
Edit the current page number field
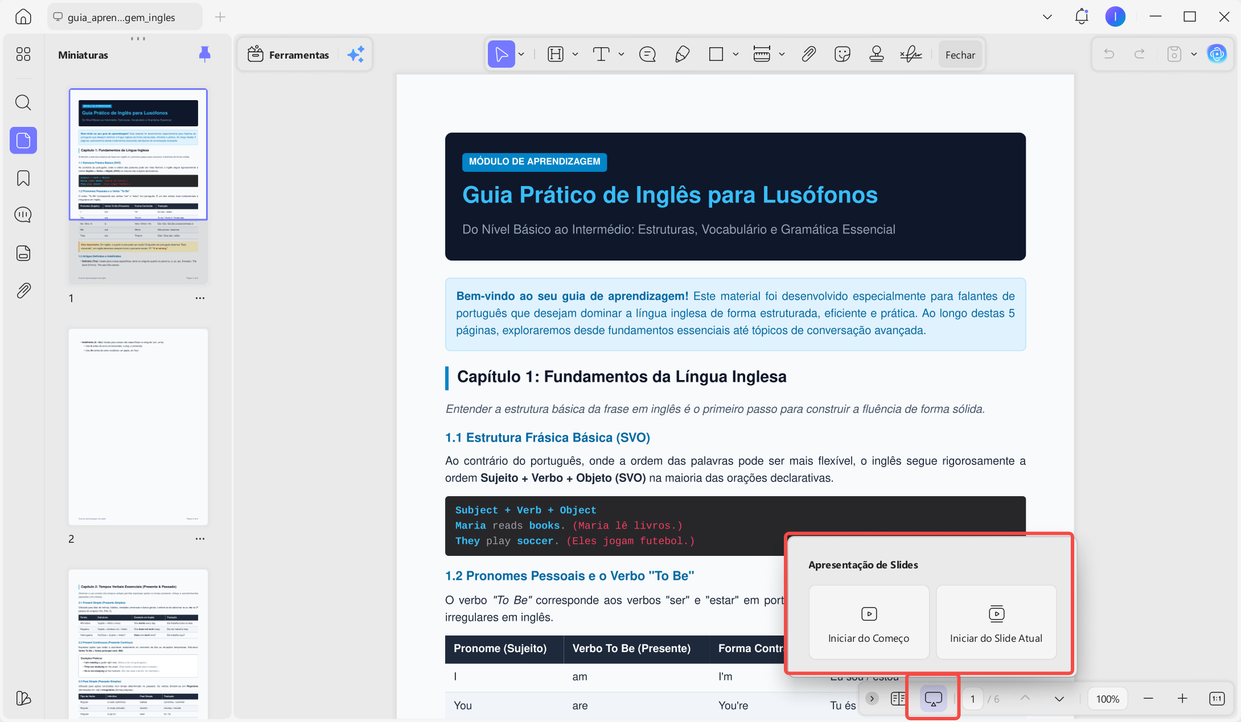coord(973,699)
